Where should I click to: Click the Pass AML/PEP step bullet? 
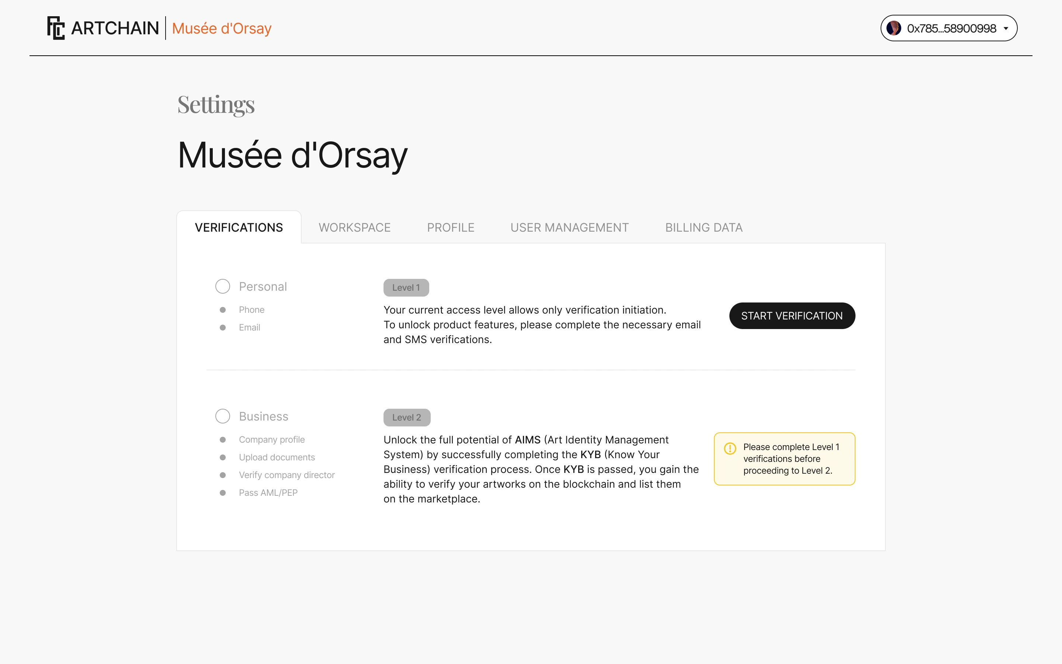pos(222,493)
